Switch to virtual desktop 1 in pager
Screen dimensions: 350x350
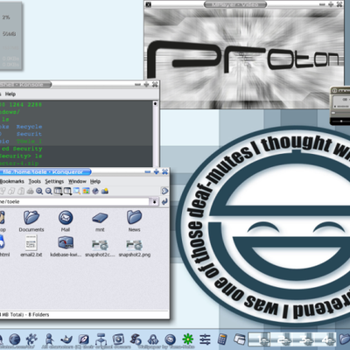click(259, 339)
